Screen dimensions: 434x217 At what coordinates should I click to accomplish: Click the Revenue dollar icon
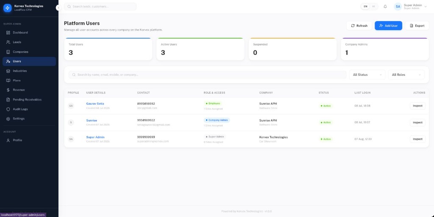(8, 90)
